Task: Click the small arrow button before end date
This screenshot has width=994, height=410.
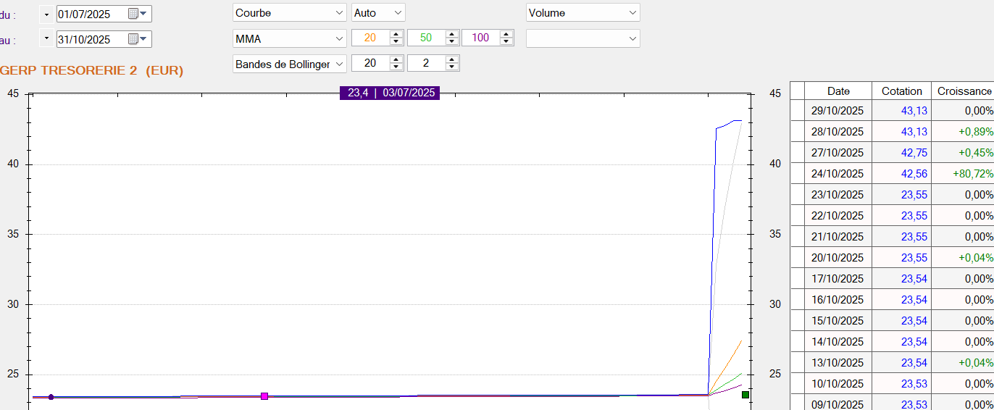Action: [48, 39]
